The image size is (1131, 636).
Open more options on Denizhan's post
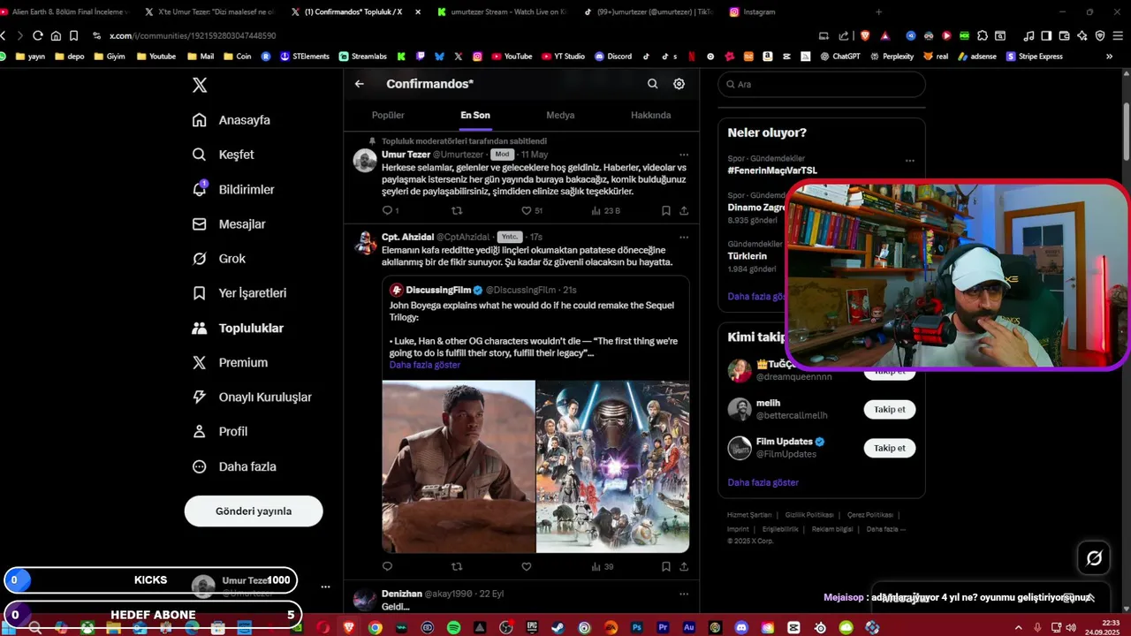coord(684,594)
